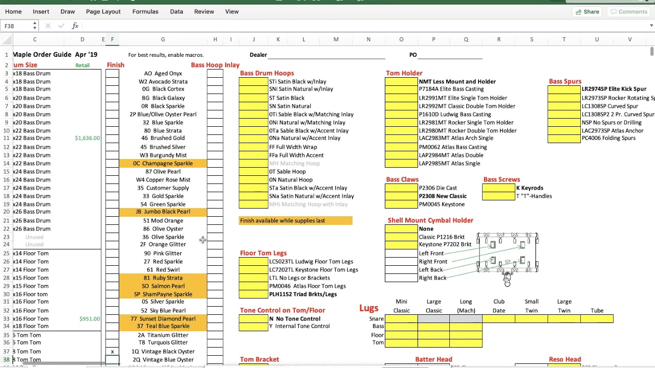Select column D header
655x368 pixels.
pos(82,39)
